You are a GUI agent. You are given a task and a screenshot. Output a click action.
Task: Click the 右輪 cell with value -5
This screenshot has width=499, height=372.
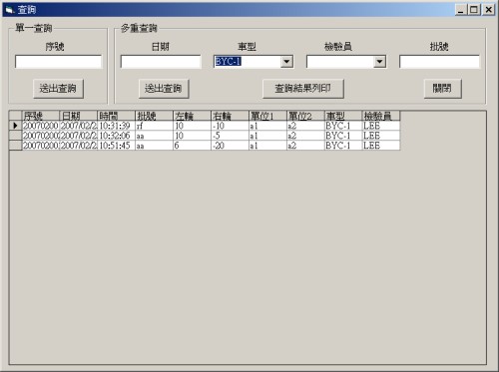[x=230, y=136]
